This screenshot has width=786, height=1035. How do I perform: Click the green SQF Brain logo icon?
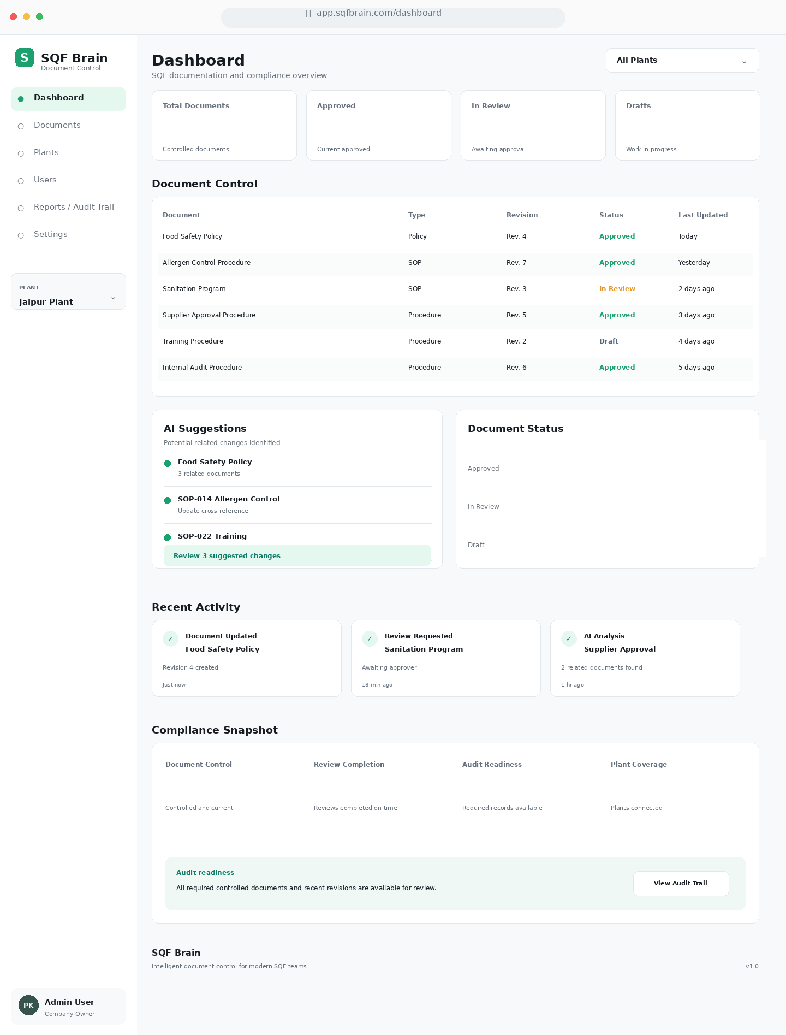(x=25, y=57)
